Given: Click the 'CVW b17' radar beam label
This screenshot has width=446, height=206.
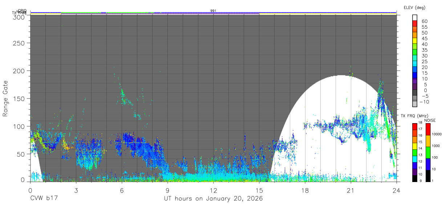Looking at the screenshot, I should (x=44, y=199).
